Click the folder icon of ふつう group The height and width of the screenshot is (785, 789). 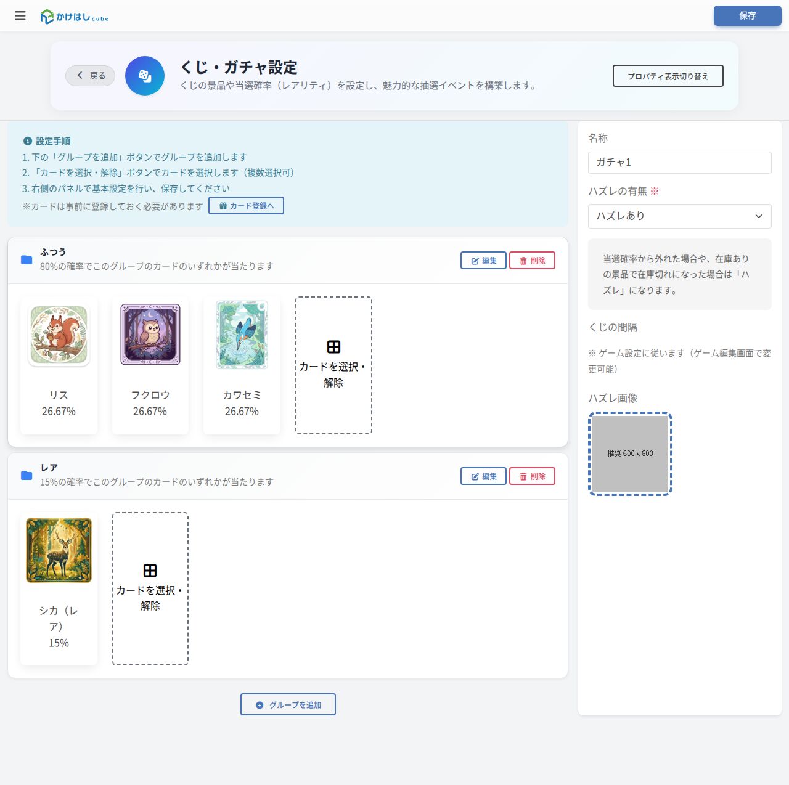(27, 259)
